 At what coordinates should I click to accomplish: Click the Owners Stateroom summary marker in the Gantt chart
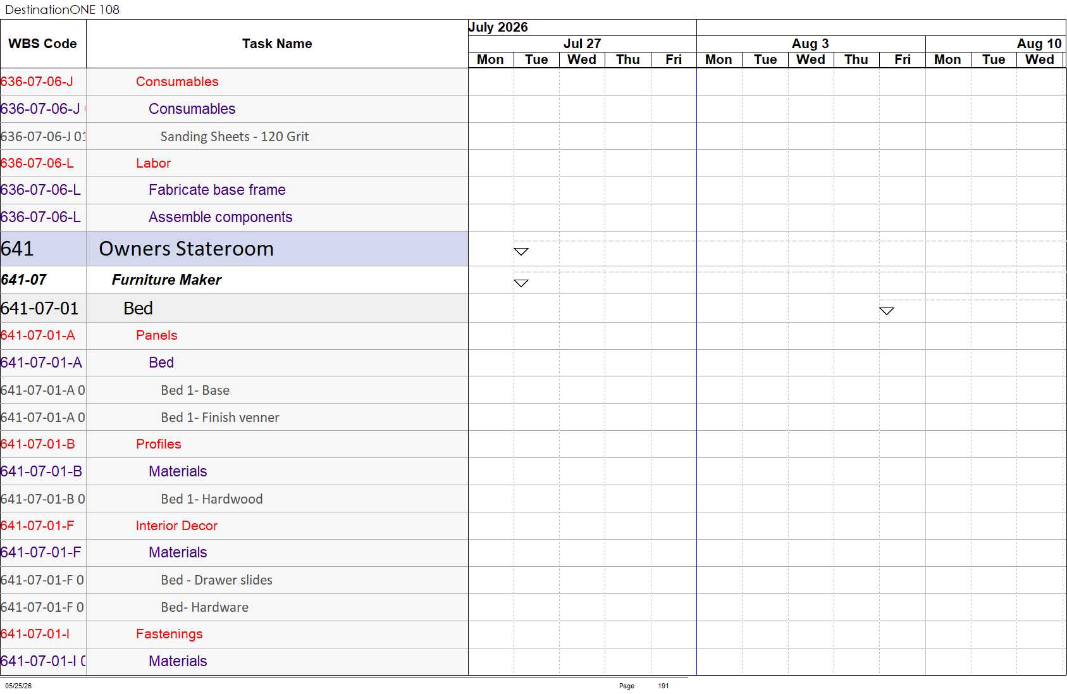(x=521, y=252)
